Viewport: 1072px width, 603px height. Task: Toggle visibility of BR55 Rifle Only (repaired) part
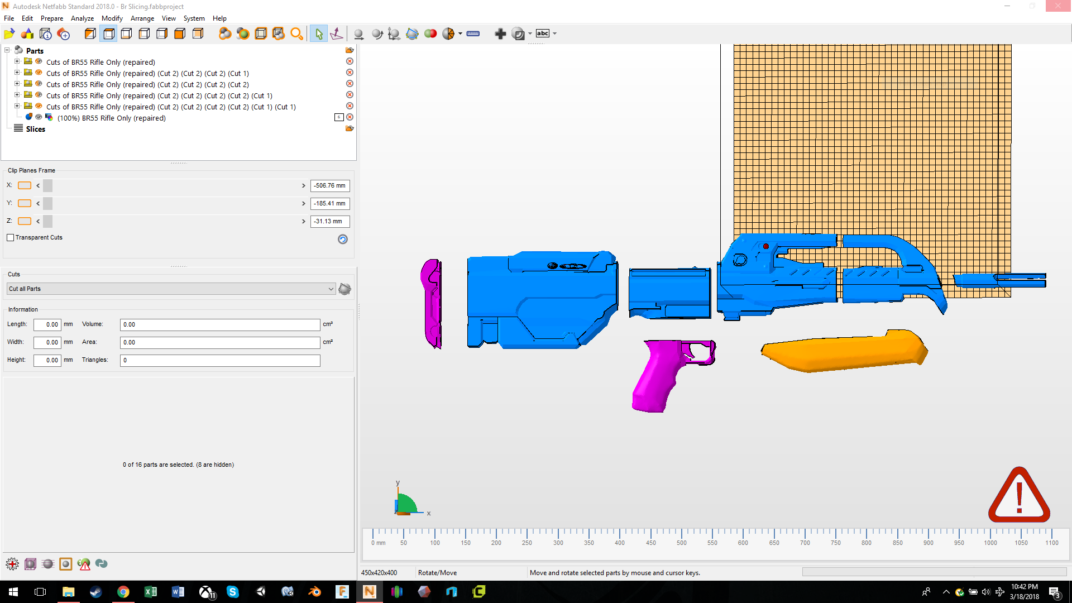39,117
